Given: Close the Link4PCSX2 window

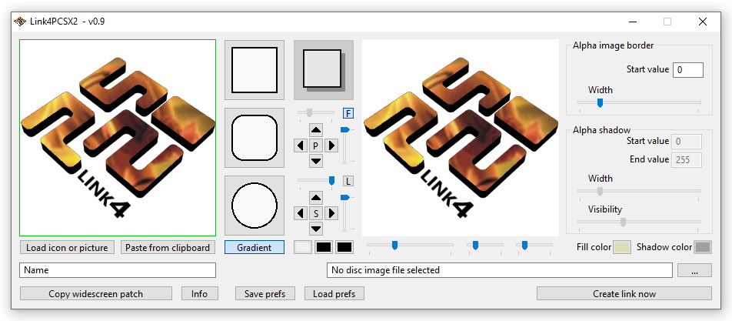Looking at the screenshot, I should coord(703,22).
